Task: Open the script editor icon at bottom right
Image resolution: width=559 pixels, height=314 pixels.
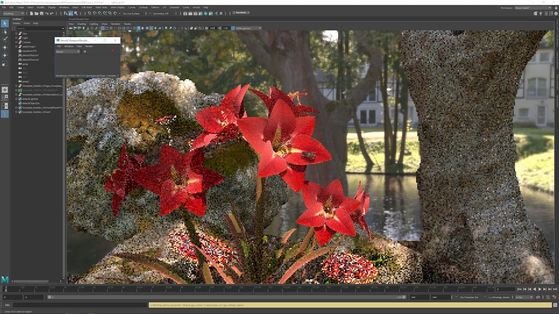Action: (555, 305)
